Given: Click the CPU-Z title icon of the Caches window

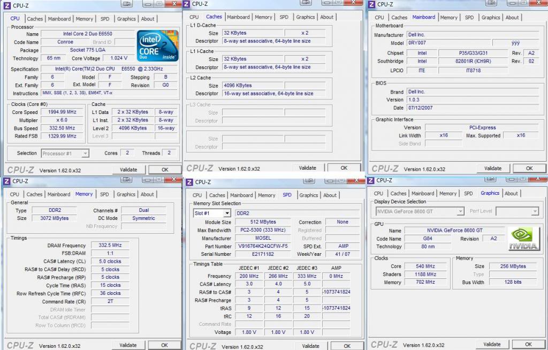Looking at the screenshot, I should [x=186, y=4].
